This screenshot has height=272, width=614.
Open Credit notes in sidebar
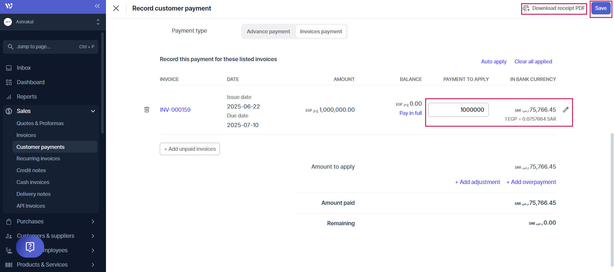31,170
